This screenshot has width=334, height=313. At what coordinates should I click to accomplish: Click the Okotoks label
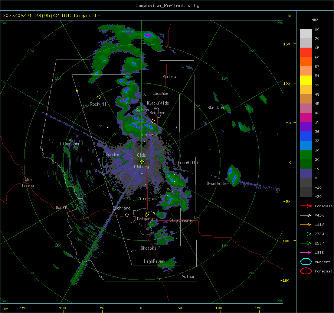(x=148, y=248)
